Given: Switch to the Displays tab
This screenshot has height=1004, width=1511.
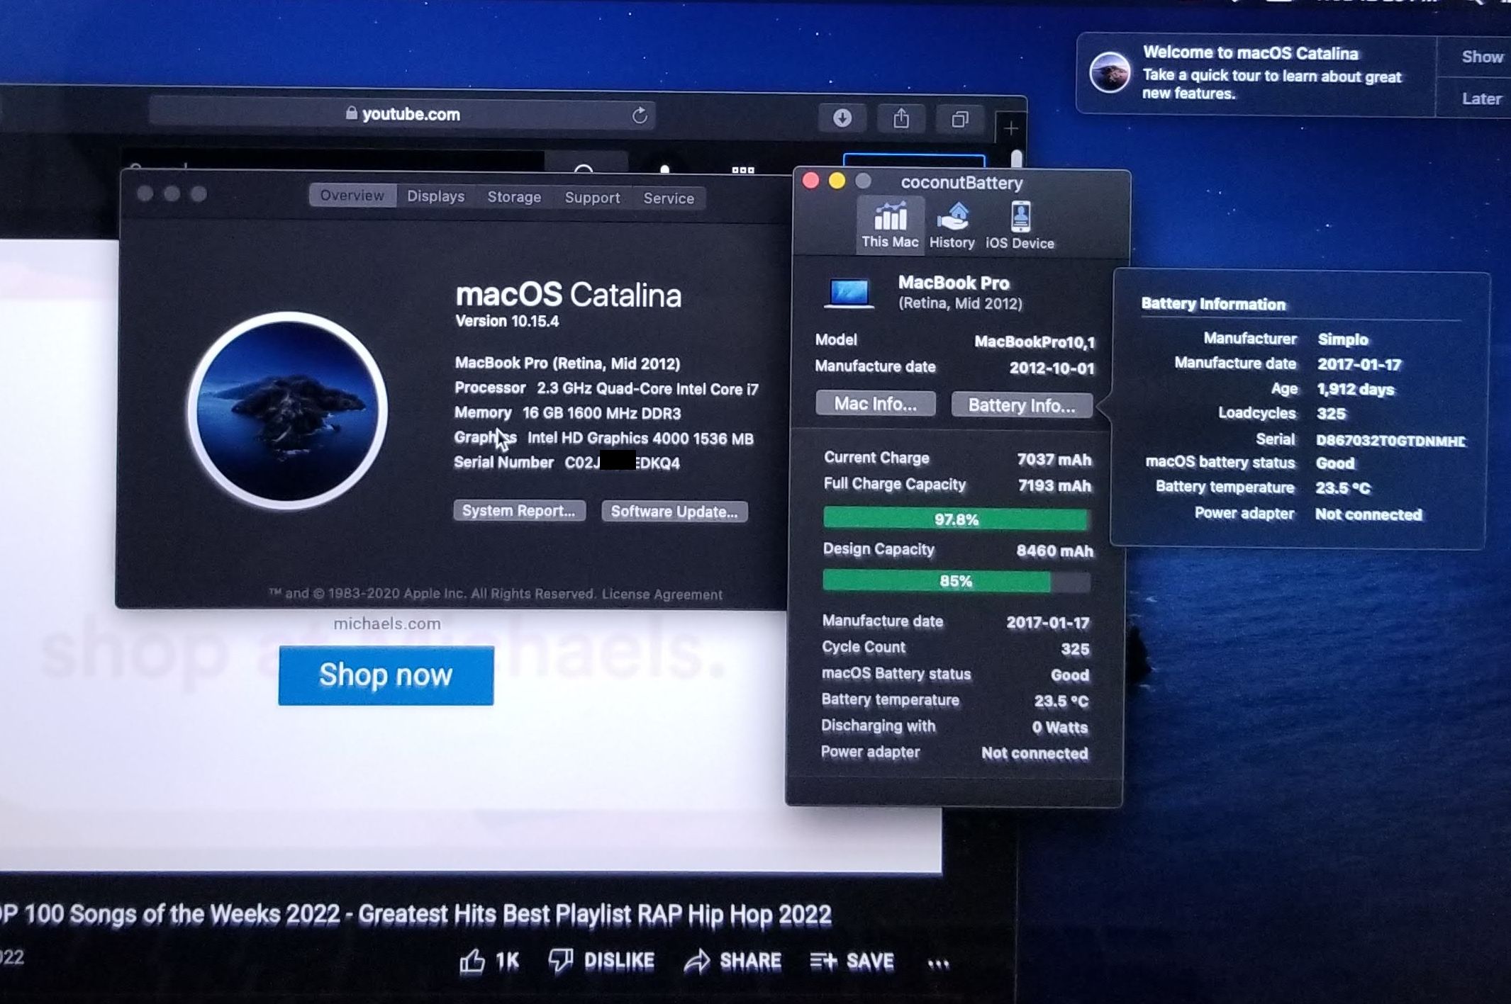Looking at the screenshot, I should click(435, 196).
